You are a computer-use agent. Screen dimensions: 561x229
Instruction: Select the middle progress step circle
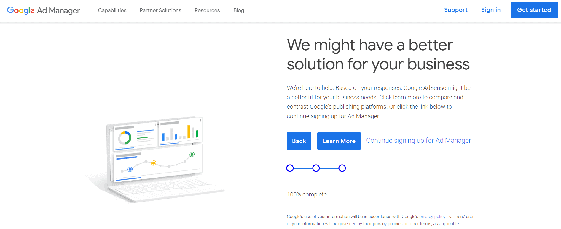click(316, 168)
